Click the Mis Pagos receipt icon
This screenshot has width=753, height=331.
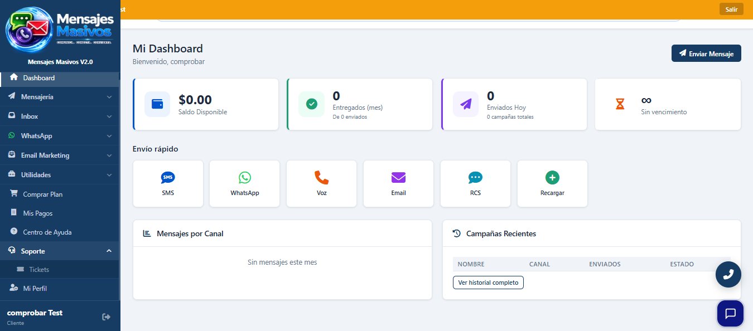pyautogui.click(x=15, y=213)
